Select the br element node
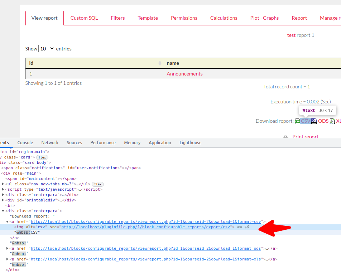Screen dimensions: 341x273 click(10, 205)
